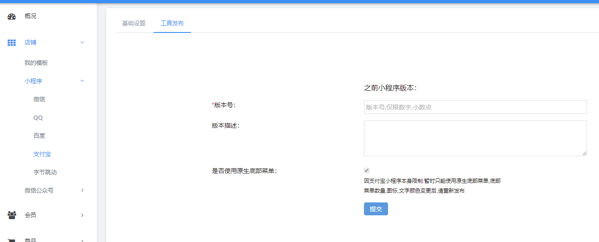
Task: Focus the 版本描述 text area
Action: (x=475, y=138)
